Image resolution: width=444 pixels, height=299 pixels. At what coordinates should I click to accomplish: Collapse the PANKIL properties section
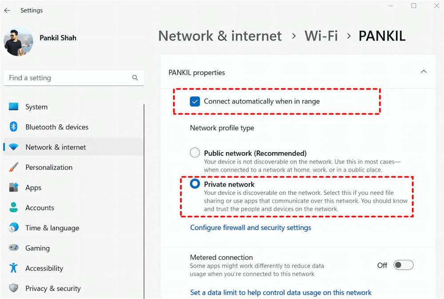(424, 72)
